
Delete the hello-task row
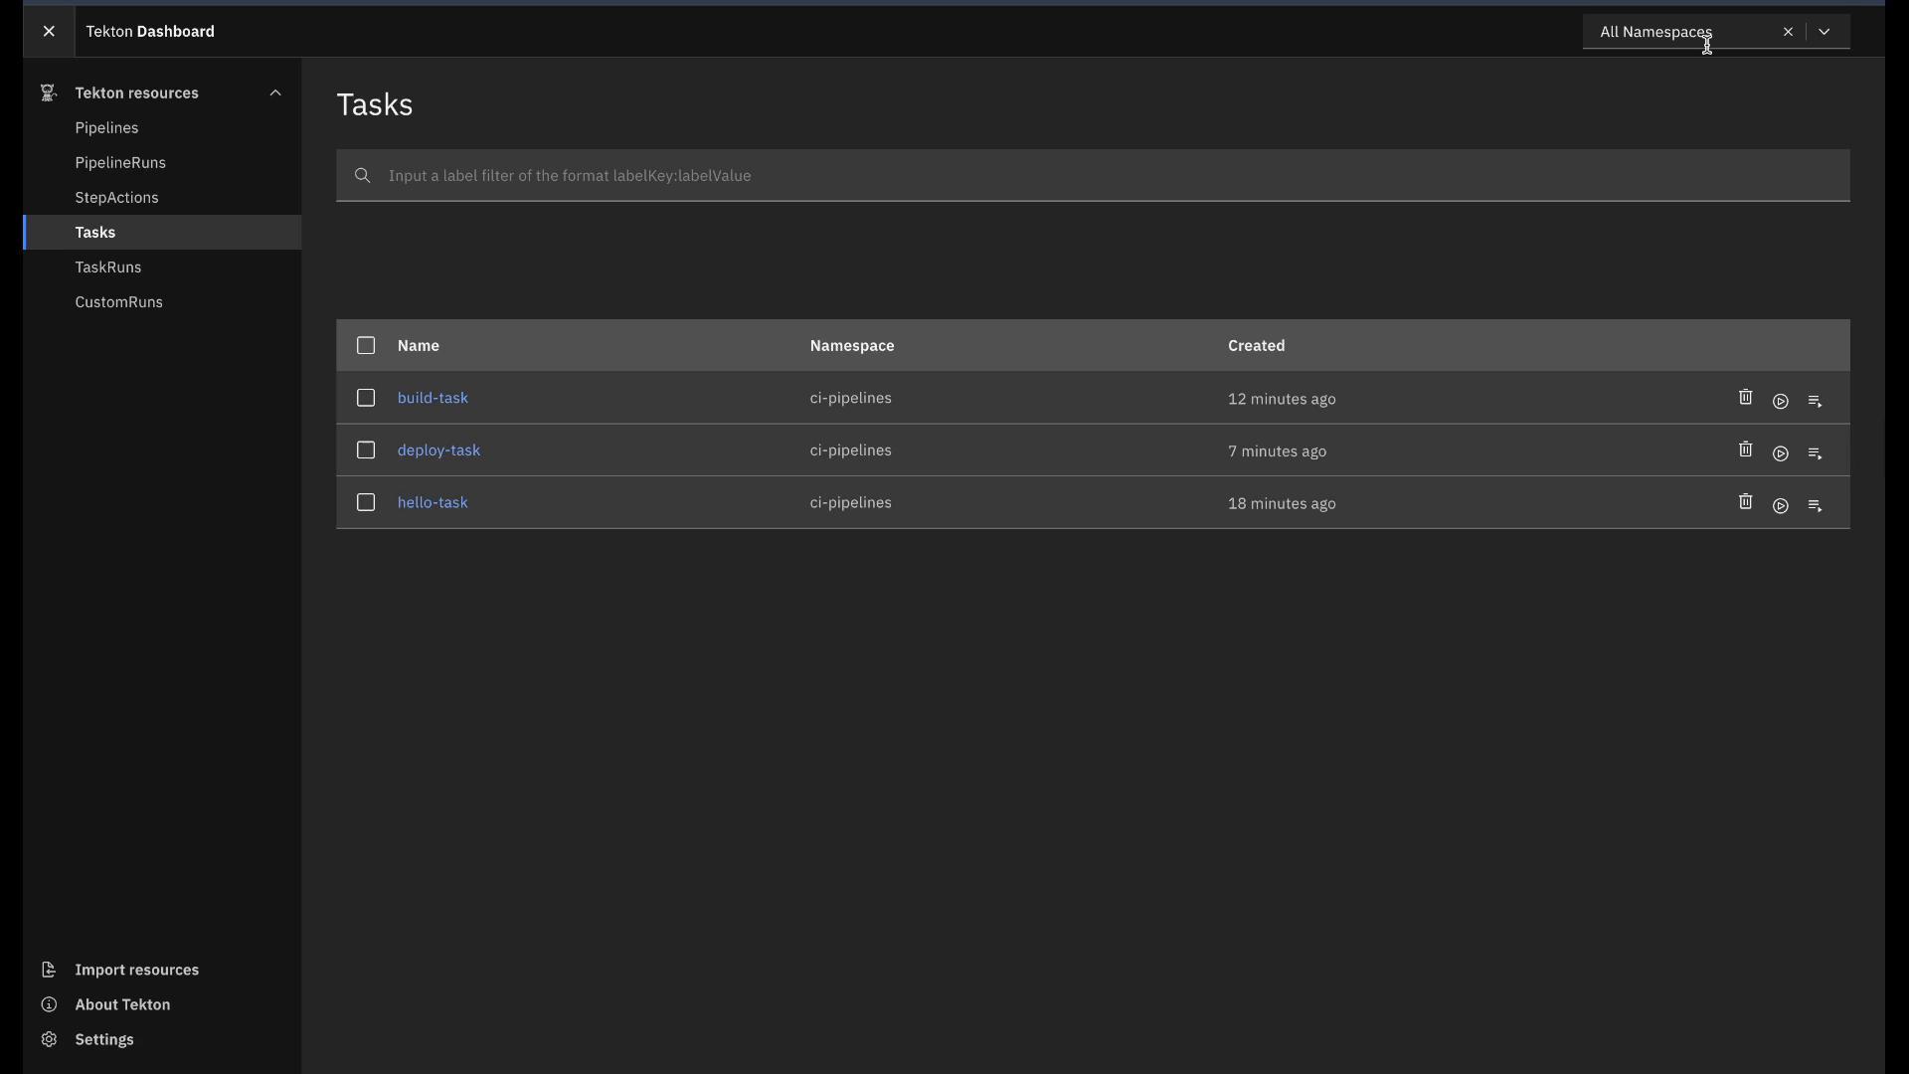coord(1745,501)
